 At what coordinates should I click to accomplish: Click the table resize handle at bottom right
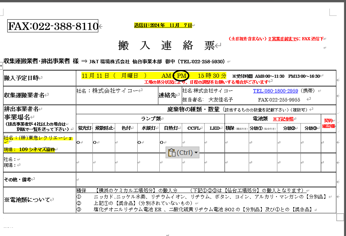(x=340, y=217)
